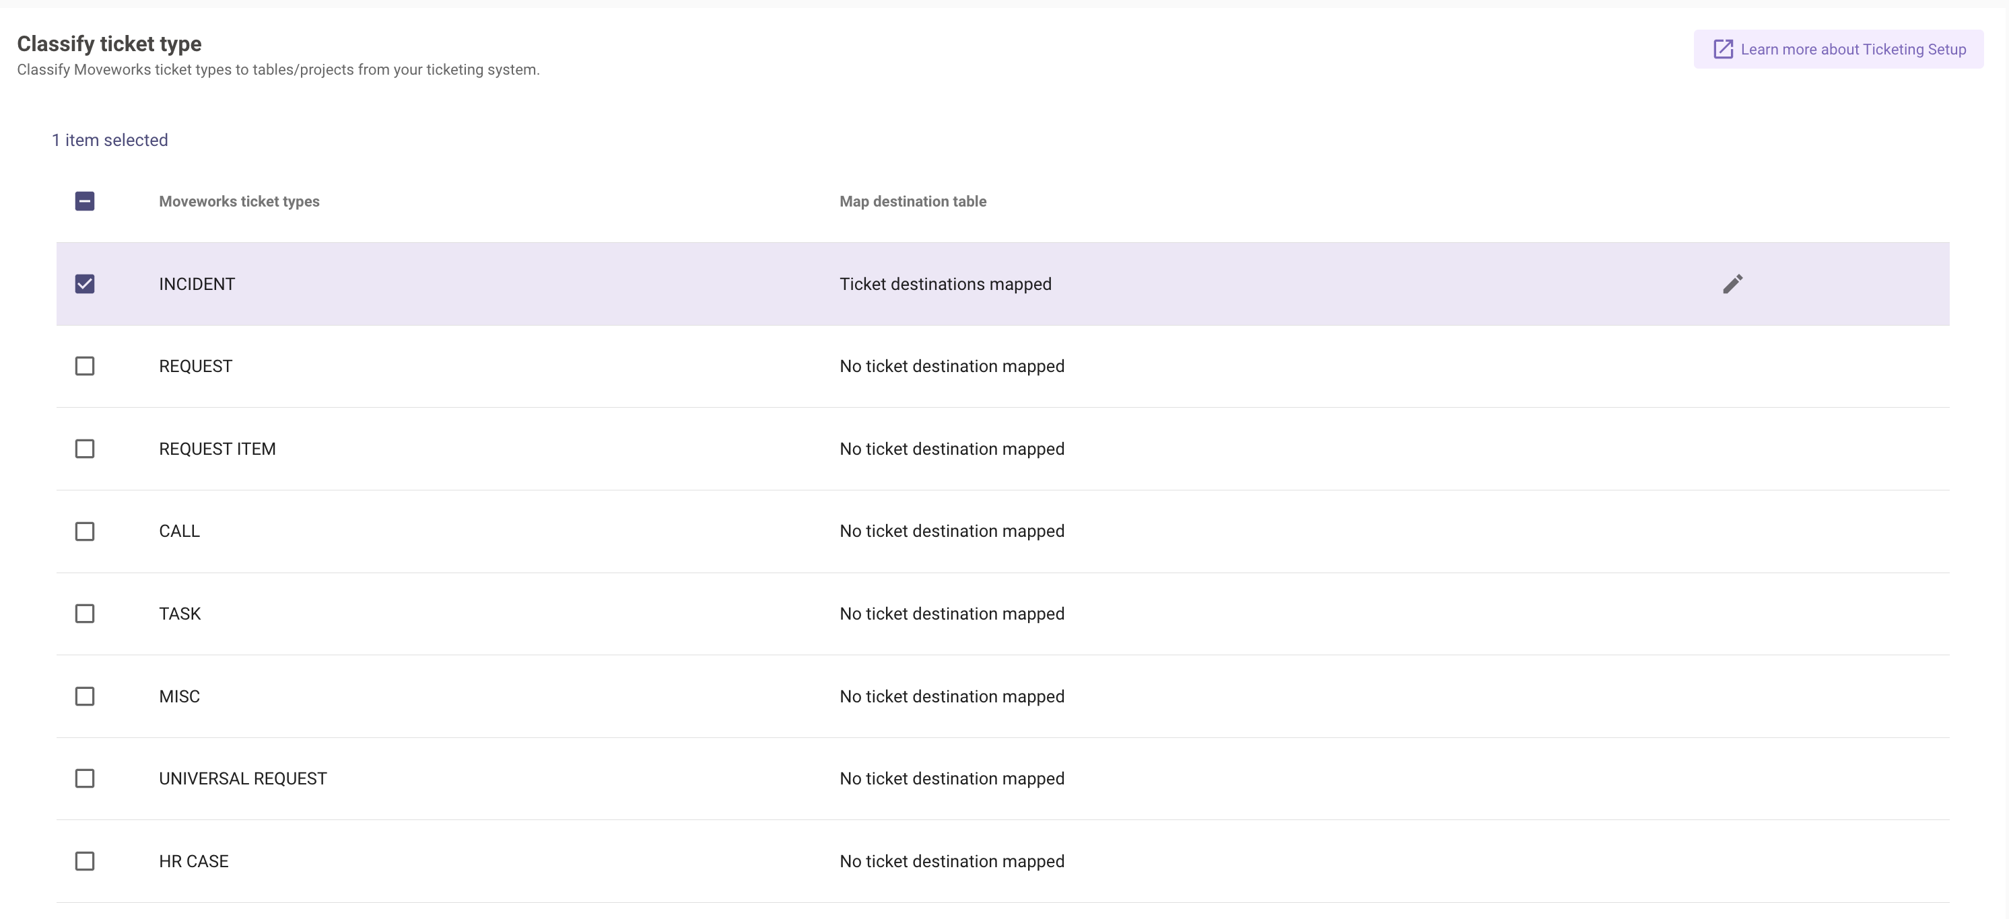Click the Moveworks ticket types column header
Viewport: 2009px width, 919px height.
238,201
